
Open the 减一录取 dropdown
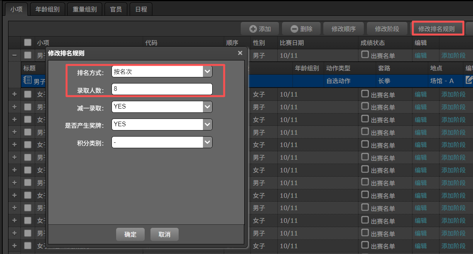click(x=208, y=107)
